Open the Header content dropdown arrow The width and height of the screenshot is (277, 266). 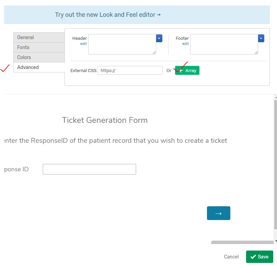point(159,38)
